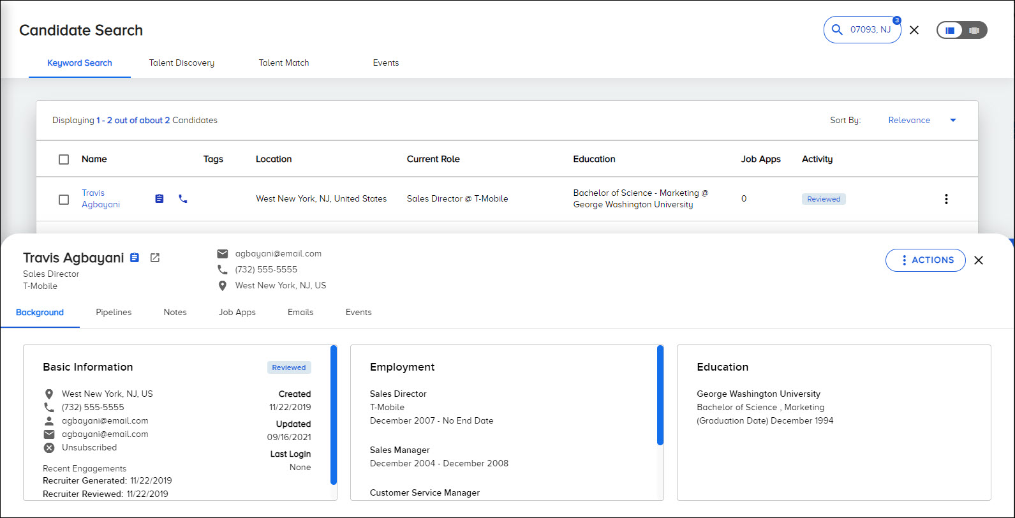Open the Travis Agbayani name link
Image resolution: width=1015 pixels, height=518 pixels.
(100, 198)
